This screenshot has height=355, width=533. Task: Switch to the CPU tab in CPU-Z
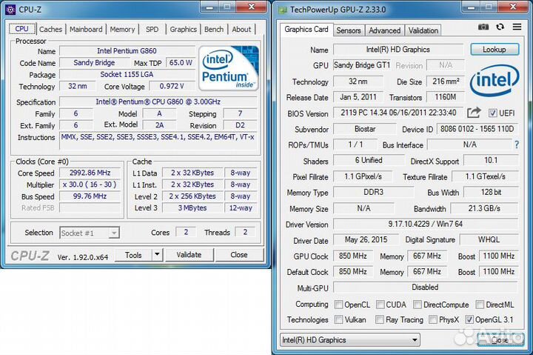tap(21, 29)
